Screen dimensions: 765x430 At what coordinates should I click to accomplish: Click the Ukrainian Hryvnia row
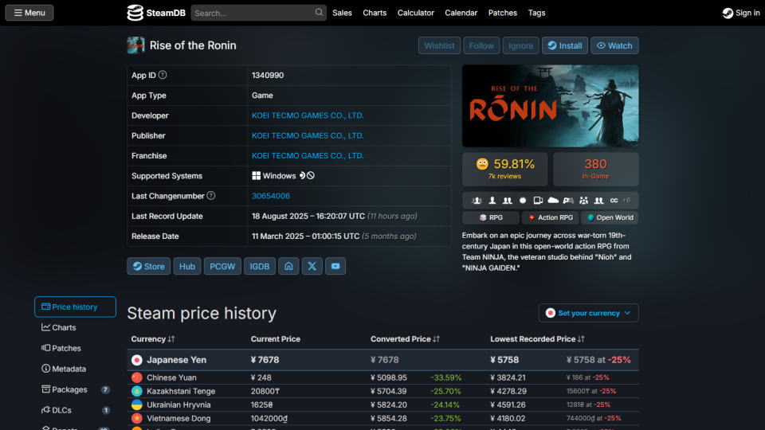(383, 405)
